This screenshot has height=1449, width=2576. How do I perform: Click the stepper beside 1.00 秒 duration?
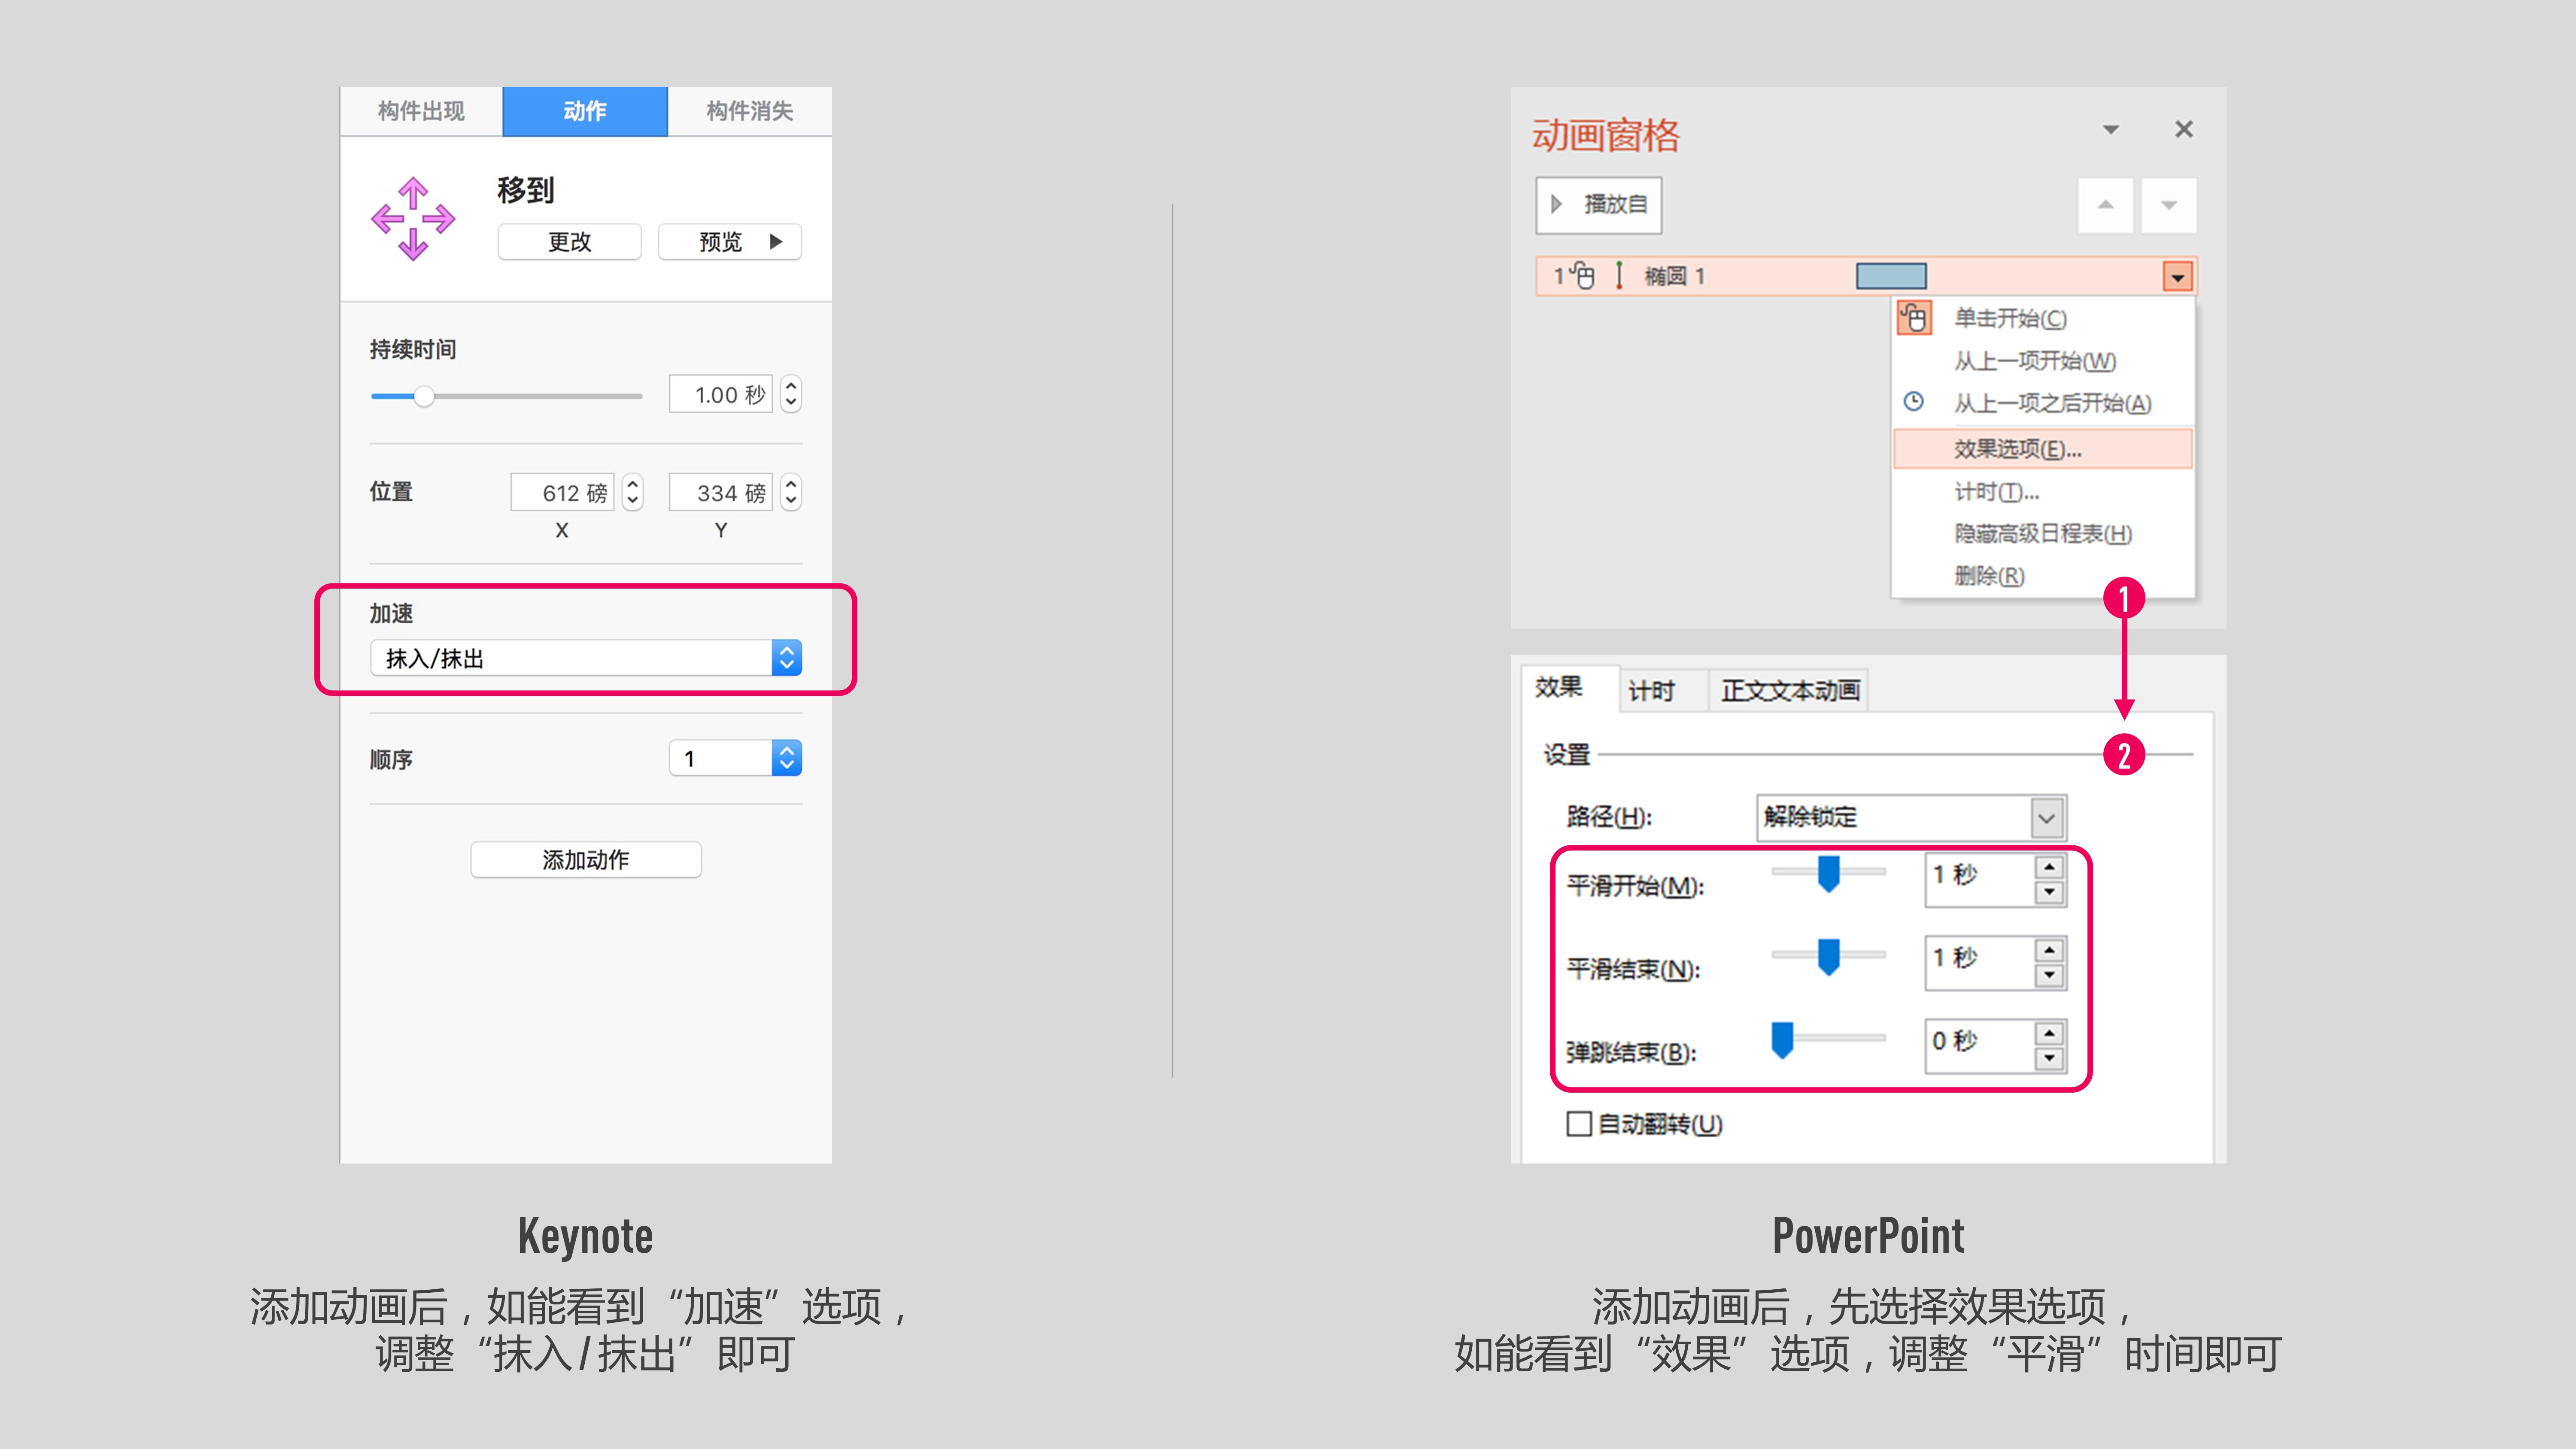tap(791, 395)
